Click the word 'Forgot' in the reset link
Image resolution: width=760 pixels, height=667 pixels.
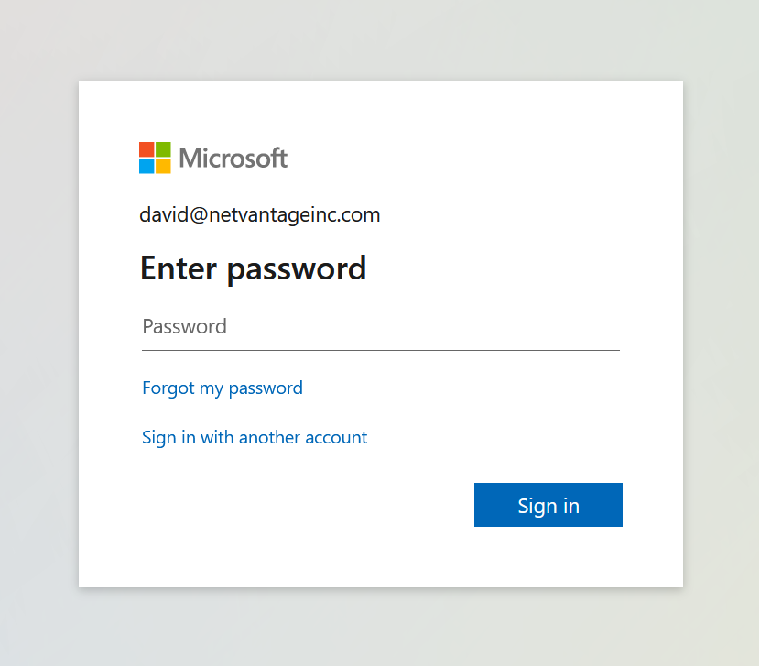(x=168, y=388)
